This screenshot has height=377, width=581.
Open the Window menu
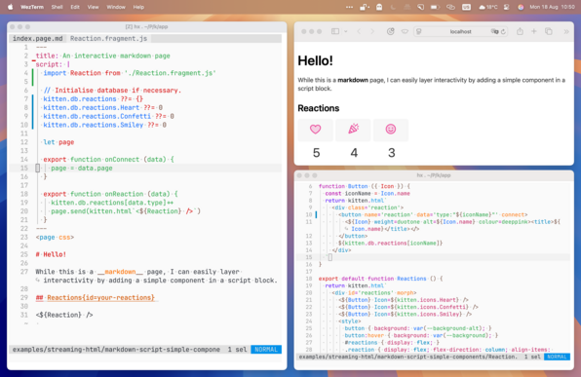coord(116,7)
